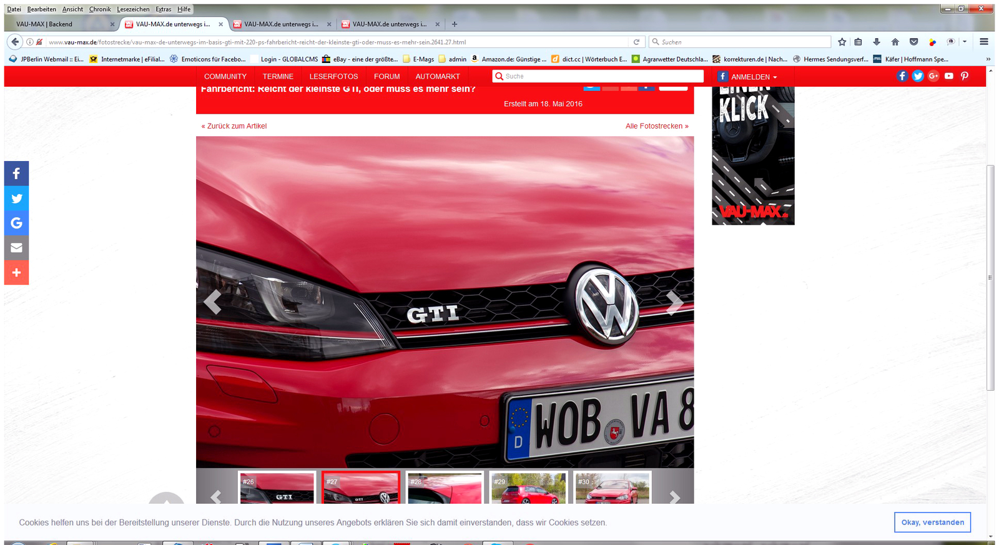This screenshot has width=999, height=545.
Task: Reload the page using the refresh icon
Action: pos(636,42)
